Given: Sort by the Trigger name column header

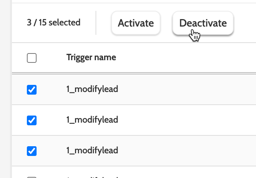Looking at the screenshot, I should click(91, 58).
